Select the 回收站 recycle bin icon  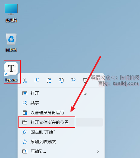point(11,42)
